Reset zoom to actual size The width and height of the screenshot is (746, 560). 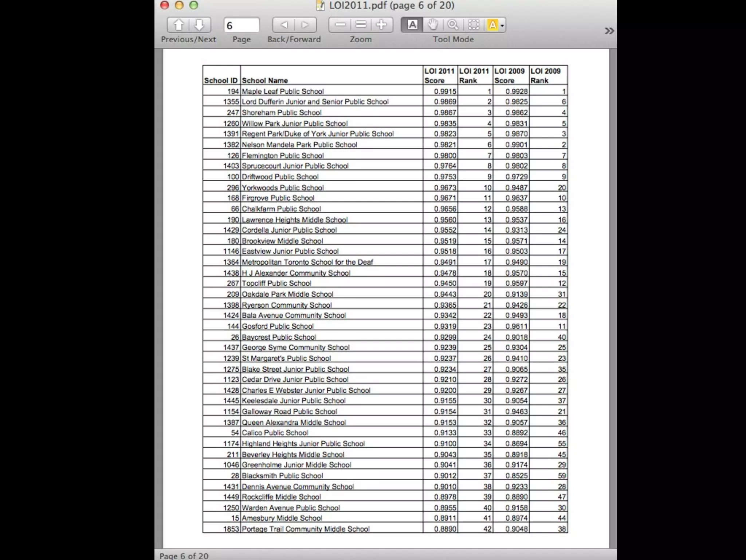361,25
